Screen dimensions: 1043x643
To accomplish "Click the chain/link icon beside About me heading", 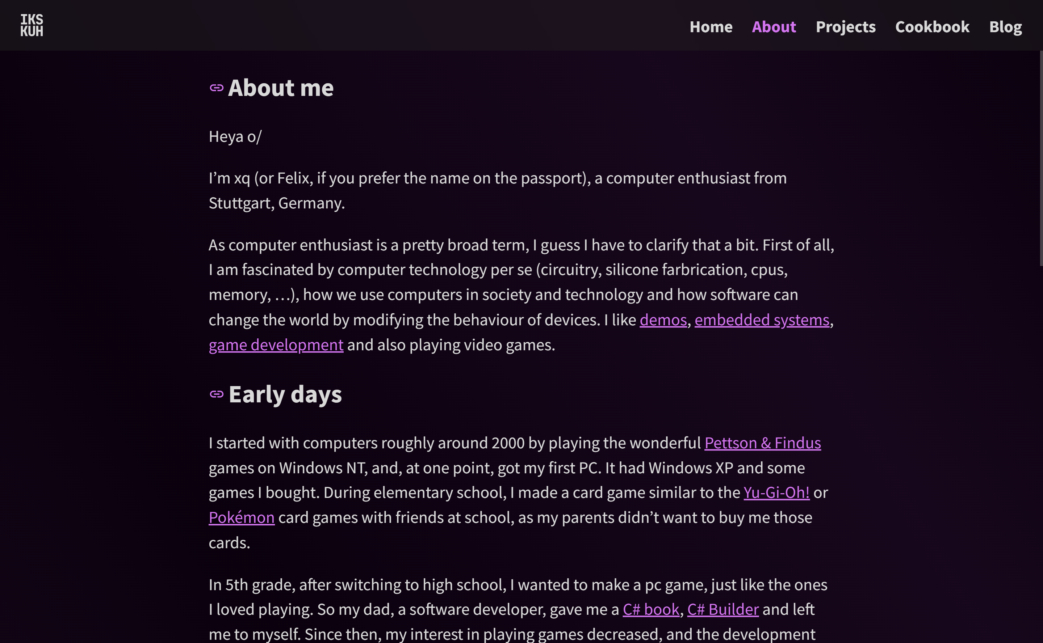I will tap(216, 88).
